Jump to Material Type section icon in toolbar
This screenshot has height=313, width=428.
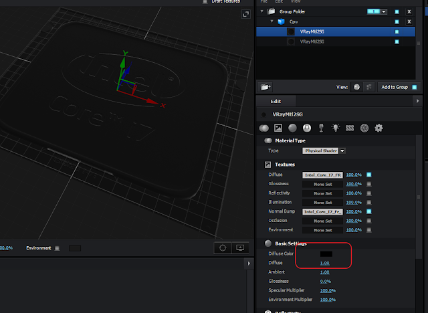click(264, 128)
